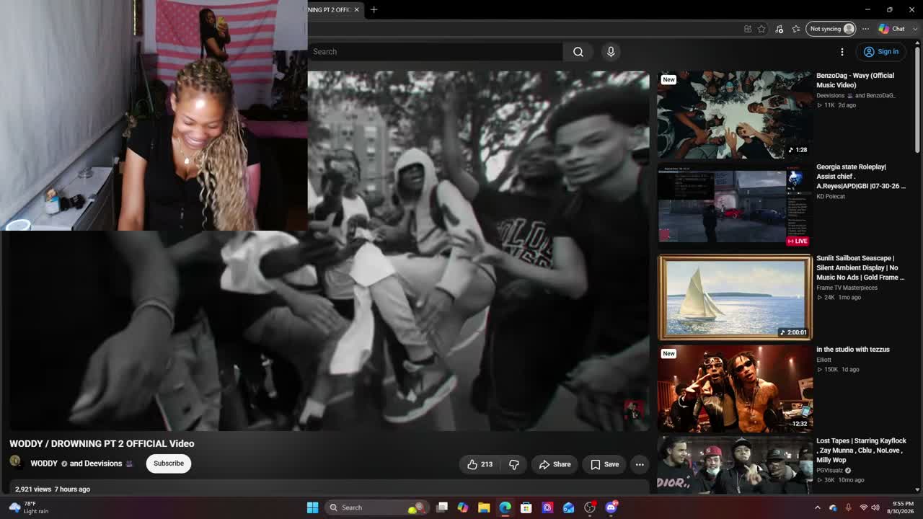This screenshot has height=519, width=923.
Task: Open the Wi-Fi network tray icon
Action: point(863,507)
